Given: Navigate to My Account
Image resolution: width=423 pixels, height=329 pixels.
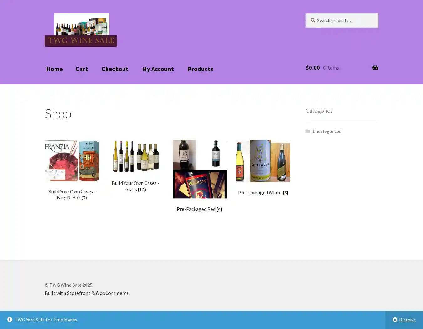Looking at the screenshot, I should [158, 69].
